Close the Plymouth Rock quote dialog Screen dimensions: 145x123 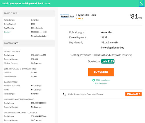[x=141, y=3]
